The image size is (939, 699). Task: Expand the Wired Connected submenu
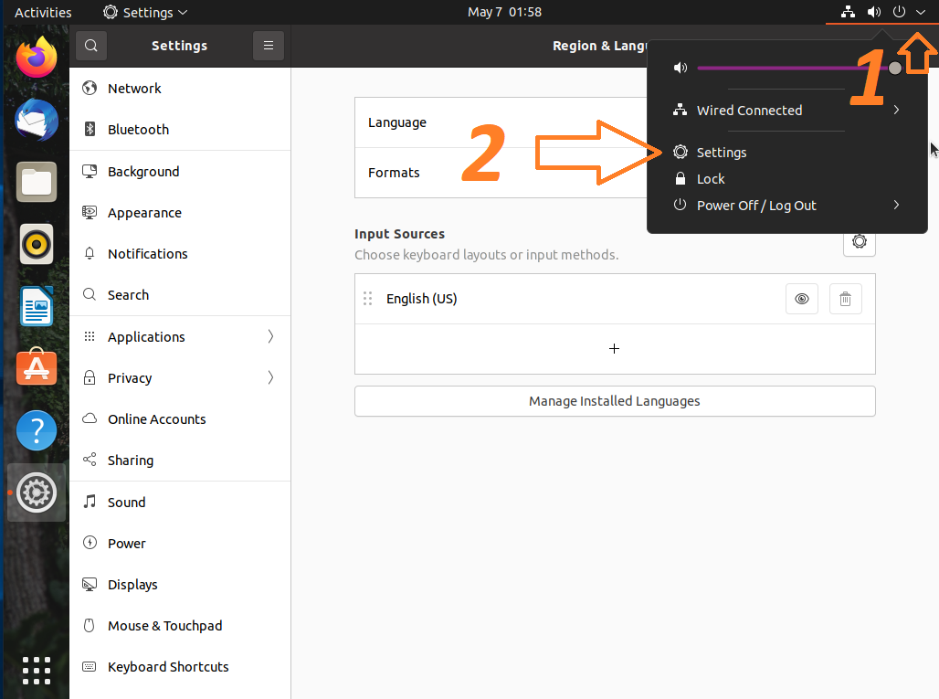coord(896,111)
